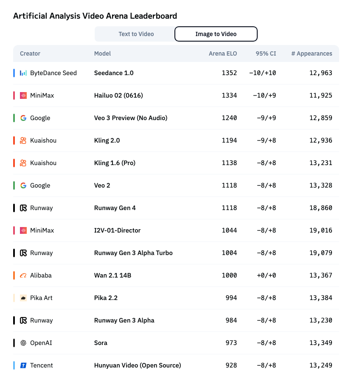
Task: Click the appearances count 19,079
Action: pyautogui.click(x=320, y=253)
